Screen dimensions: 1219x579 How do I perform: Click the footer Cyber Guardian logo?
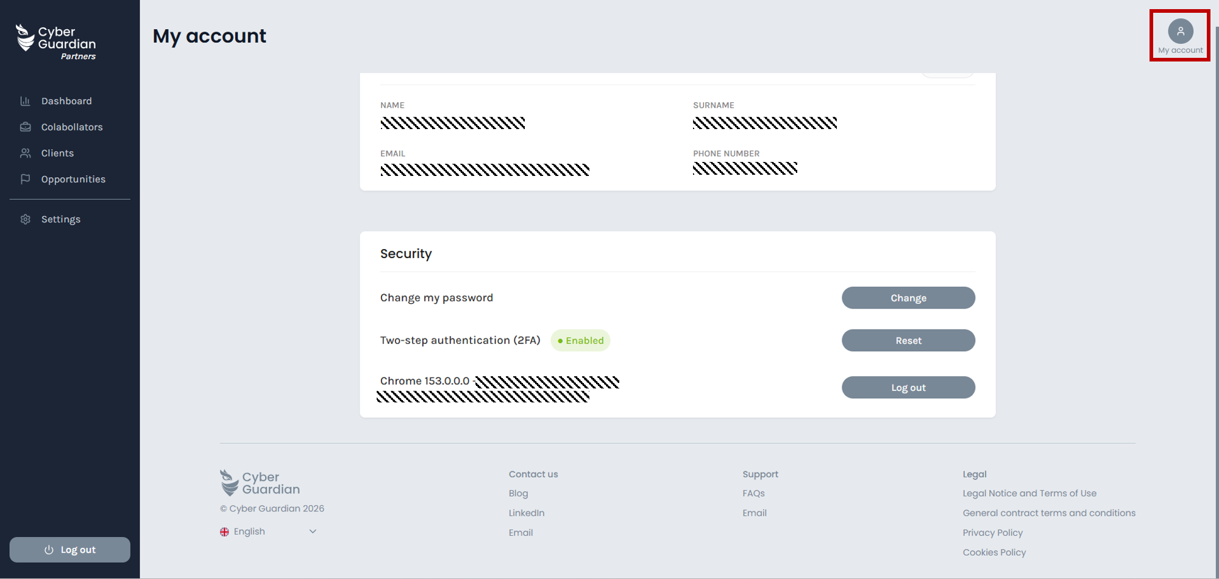coord(260,483)
